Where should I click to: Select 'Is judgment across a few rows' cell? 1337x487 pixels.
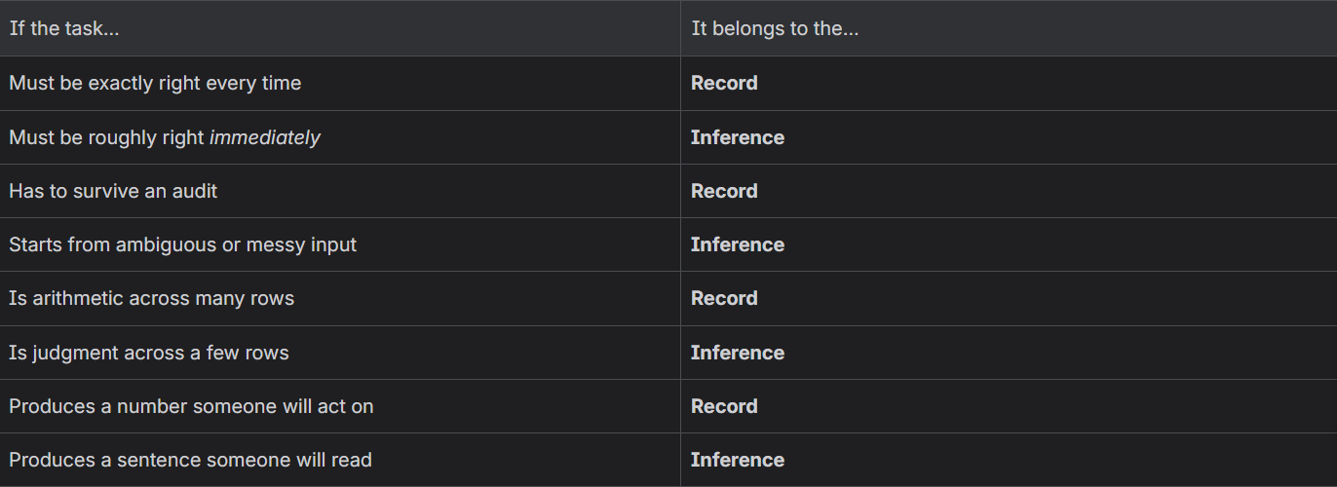click(x=340, y=353)
